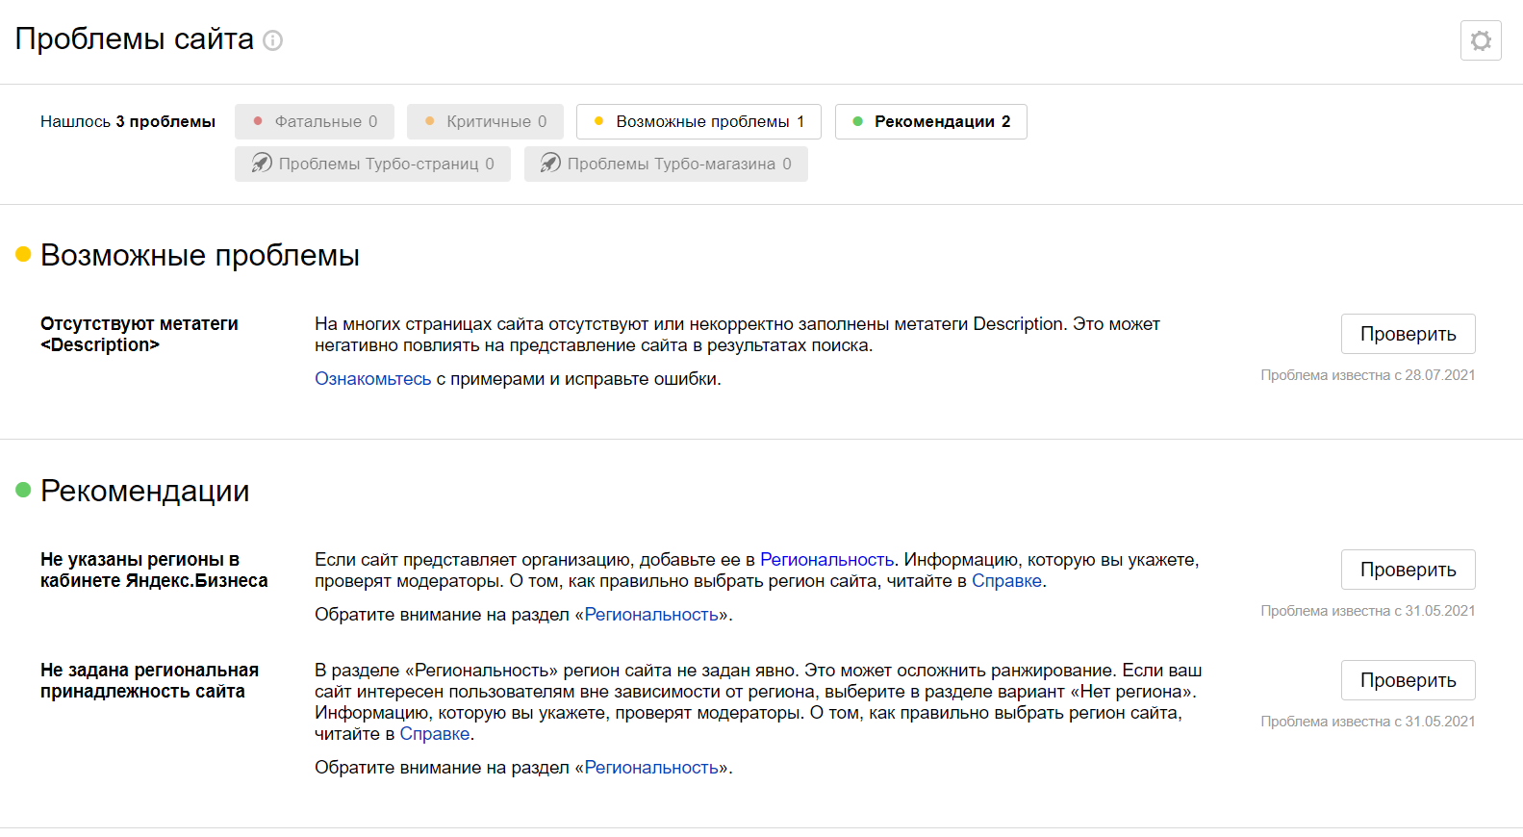Click the yellow dot beside «Возможные проблемы» heading
The image size is (1523, 837).
(x=24, y=255)
